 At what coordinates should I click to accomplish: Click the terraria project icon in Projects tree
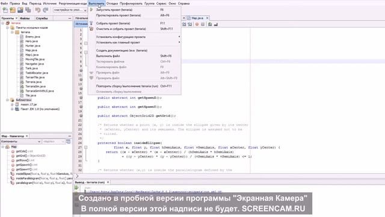coord(8,23)
